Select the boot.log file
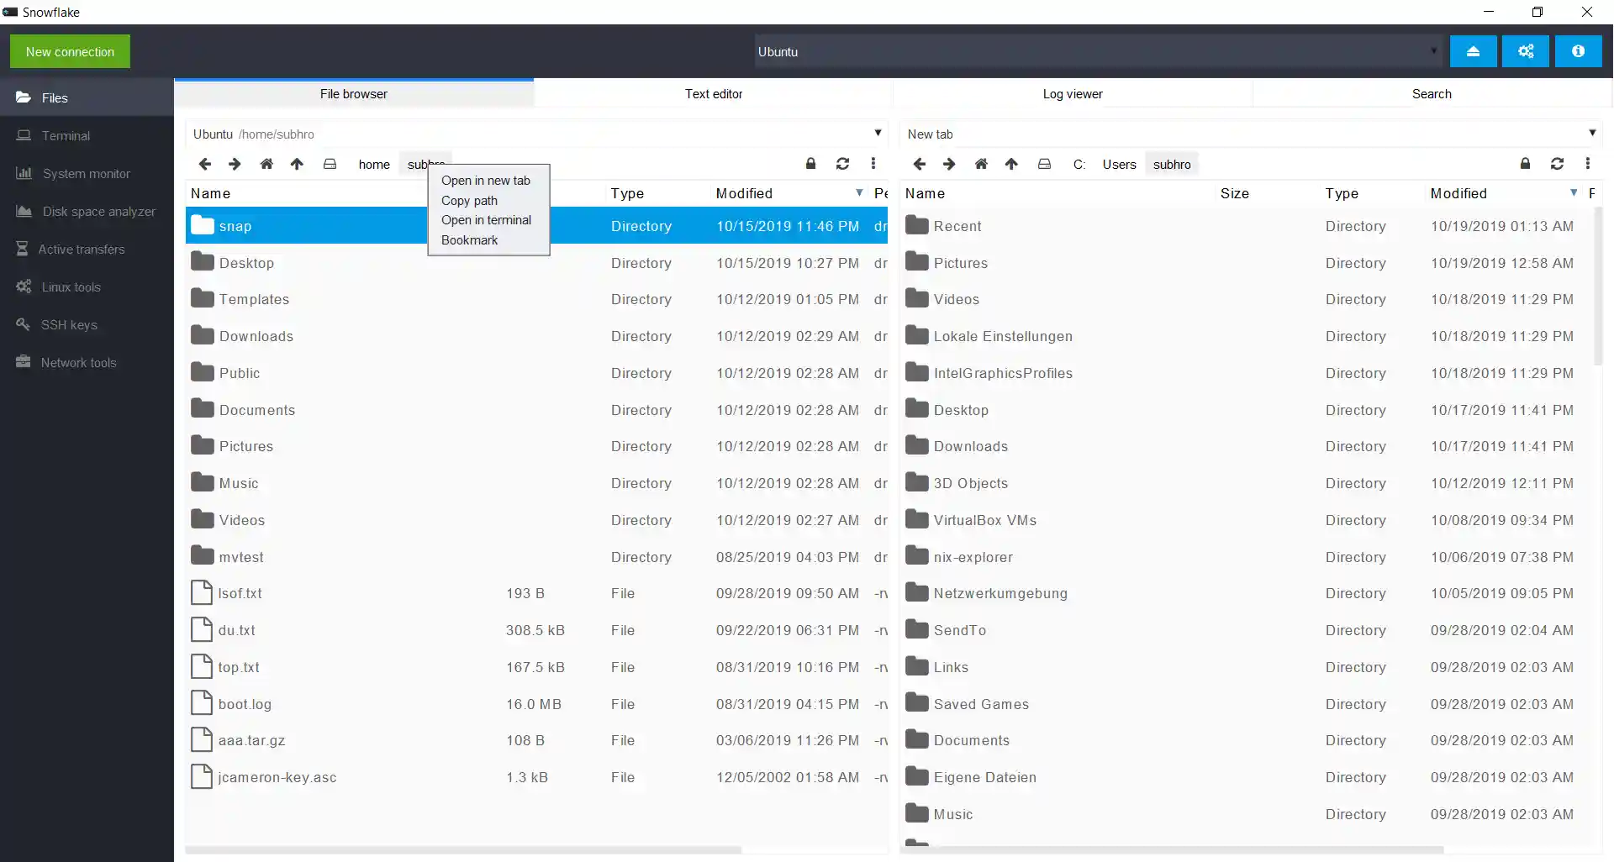Viewport: 1614px width, 862px height. coord(245,704)
